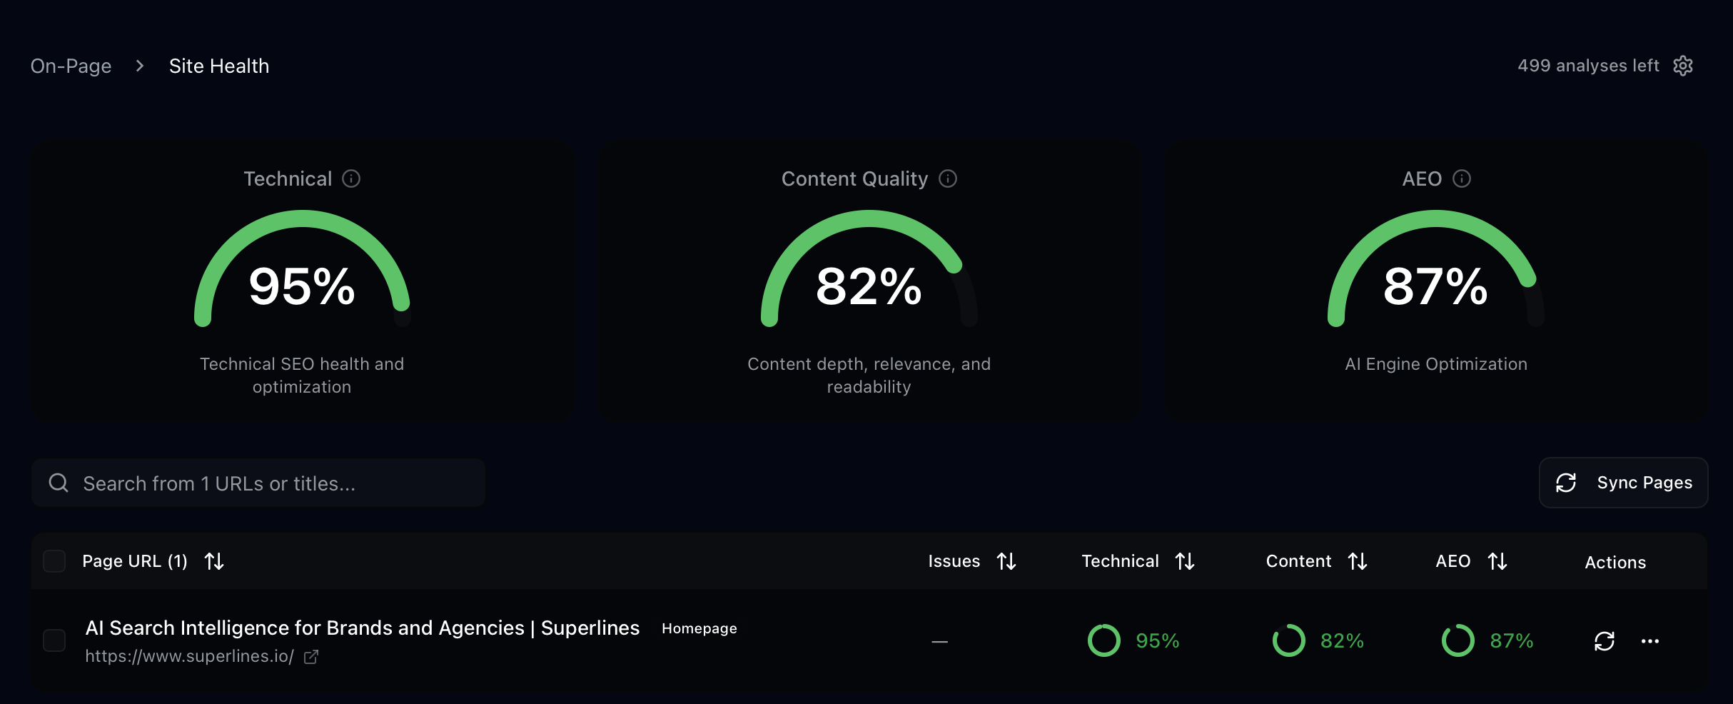
Task: Open superlines.io via the external link icon
Action: pyautogui.click(x=311, y=657)
